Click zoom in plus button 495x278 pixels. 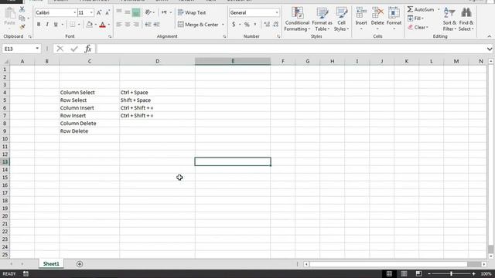pos(473,273)
